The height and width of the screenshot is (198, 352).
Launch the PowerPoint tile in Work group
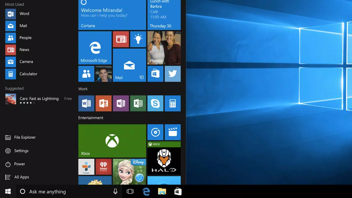point(103,103)
